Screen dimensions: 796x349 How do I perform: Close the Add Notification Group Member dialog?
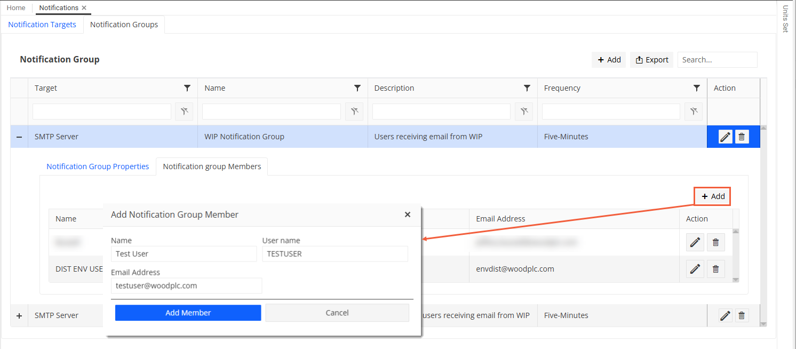tap(408, 215)
